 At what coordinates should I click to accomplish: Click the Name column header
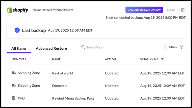tap(56, 59)
